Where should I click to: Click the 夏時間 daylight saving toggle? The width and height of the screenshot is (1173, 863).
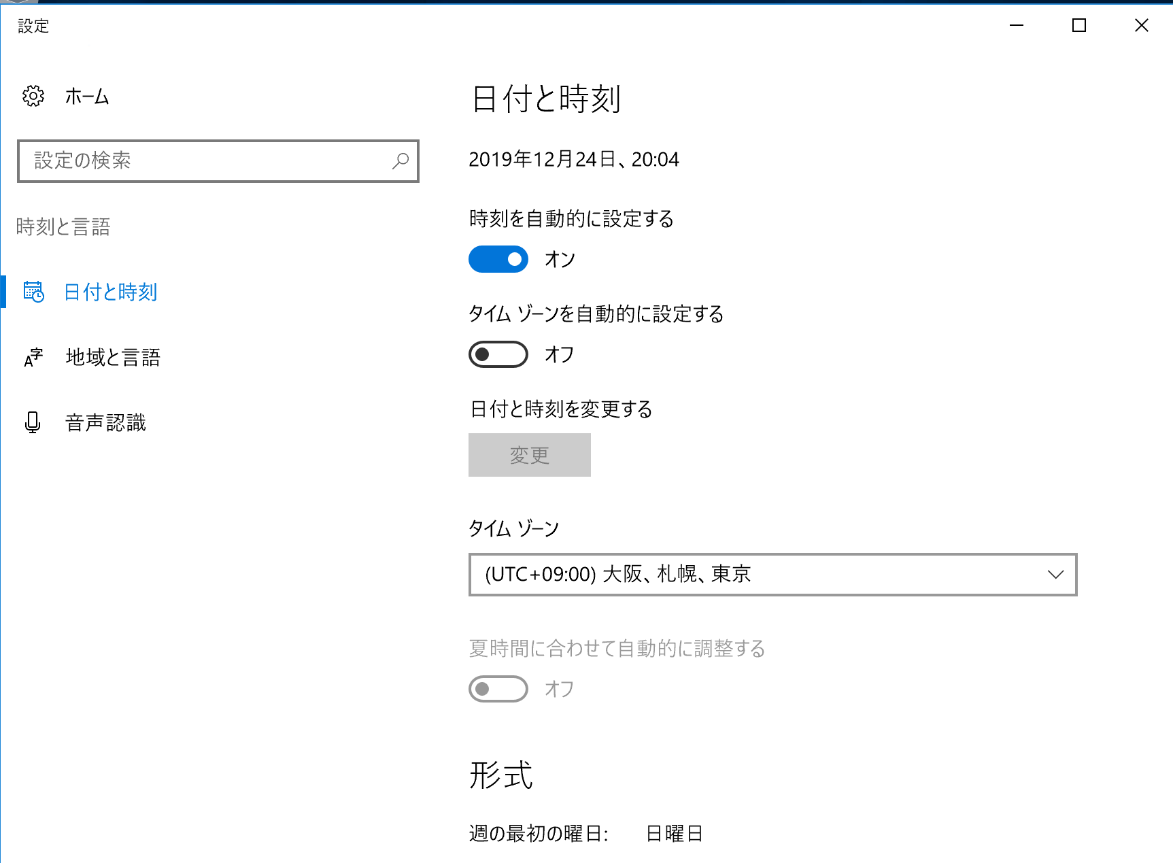tap(498, 689)
